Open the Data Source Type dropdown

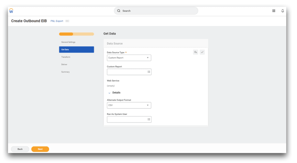[129, 58]
